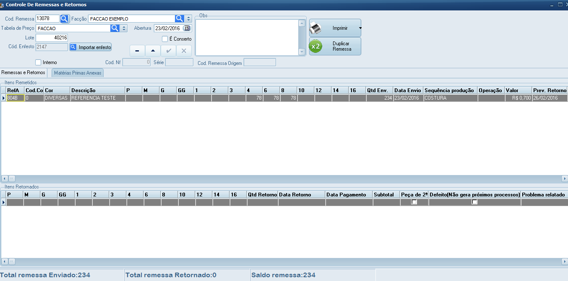The width and height of the screenshot is (568, 281).
Task: Open the Imprimir dropdown arrow
Action: click(360, 28)
